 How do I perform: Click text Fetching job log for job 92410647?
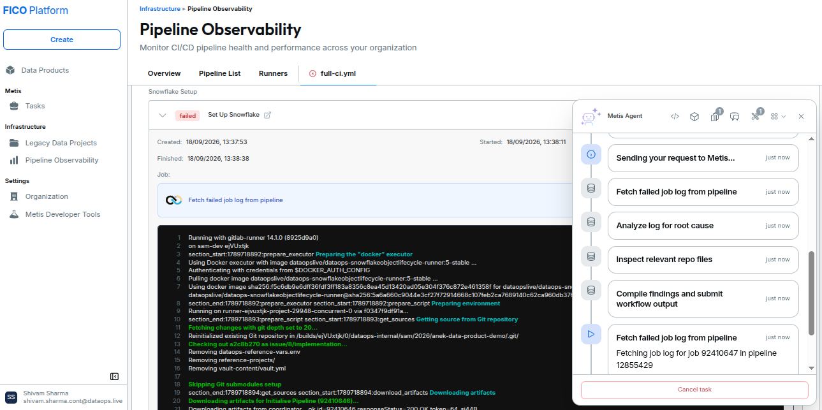coord(696,359)
